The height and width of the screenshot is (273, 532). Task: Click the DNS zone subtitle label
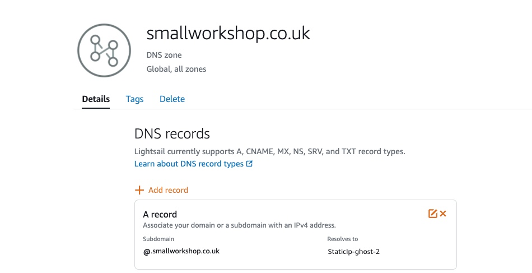(164, 55)
